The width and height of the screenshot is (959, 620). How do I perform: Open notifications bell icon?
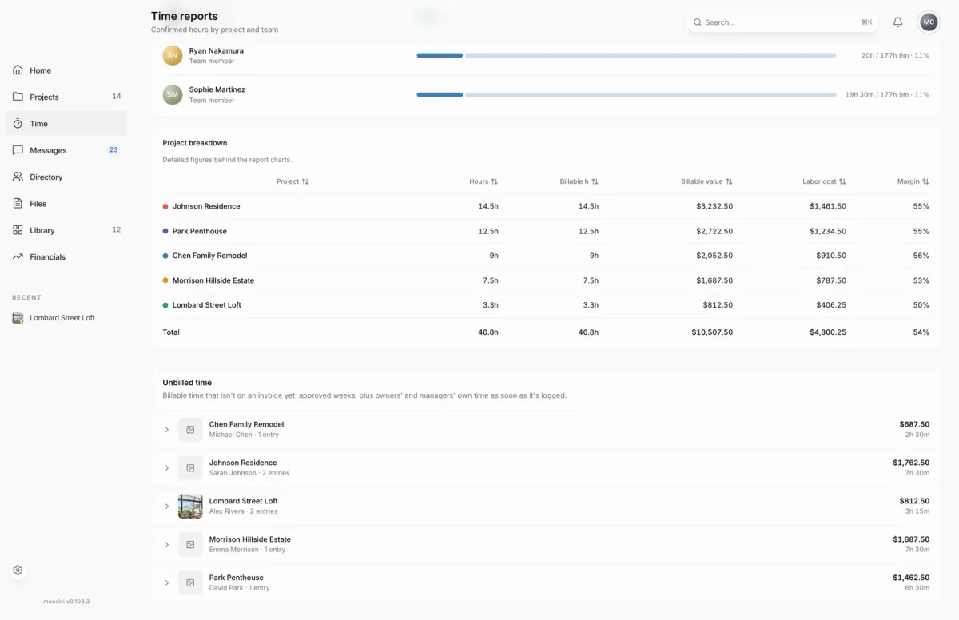click(x=897, y=22)
